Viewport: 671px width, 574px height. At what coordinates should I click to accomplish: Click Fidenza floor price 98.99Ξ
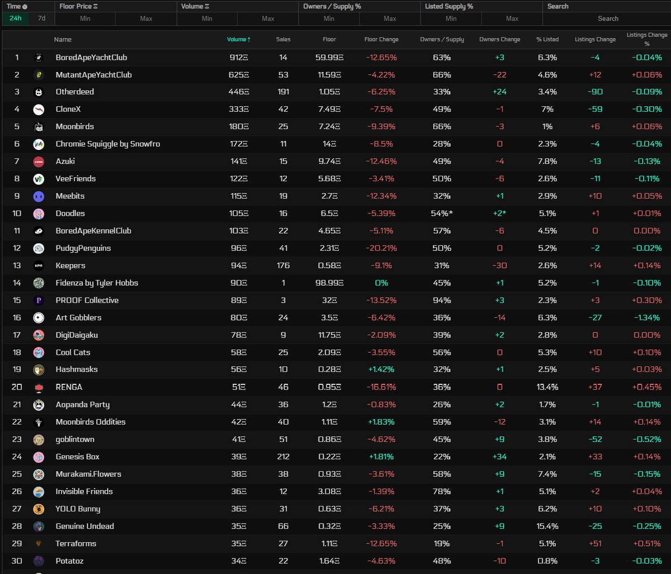(329, 283)
